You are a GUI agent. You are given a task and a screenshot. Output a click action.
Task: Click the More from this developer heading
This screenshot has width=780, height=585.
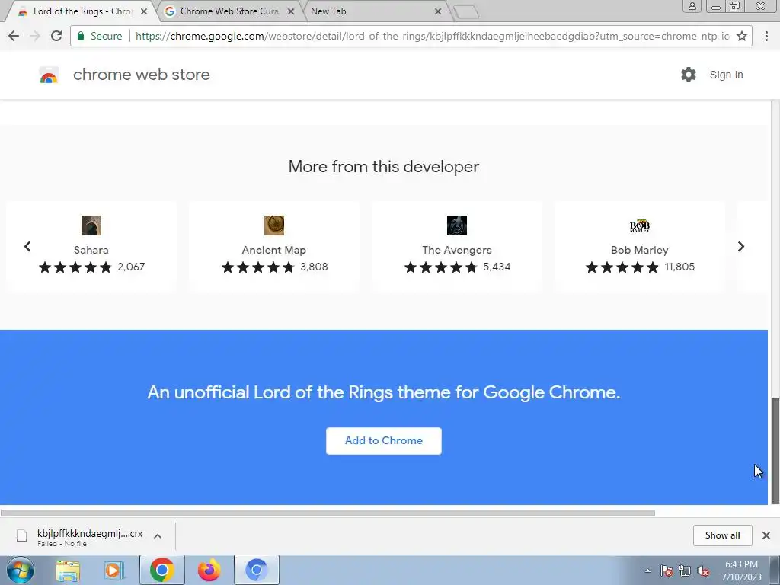pos(384,166)
